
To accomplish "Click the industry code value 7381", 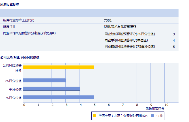I will coord(108,20).
